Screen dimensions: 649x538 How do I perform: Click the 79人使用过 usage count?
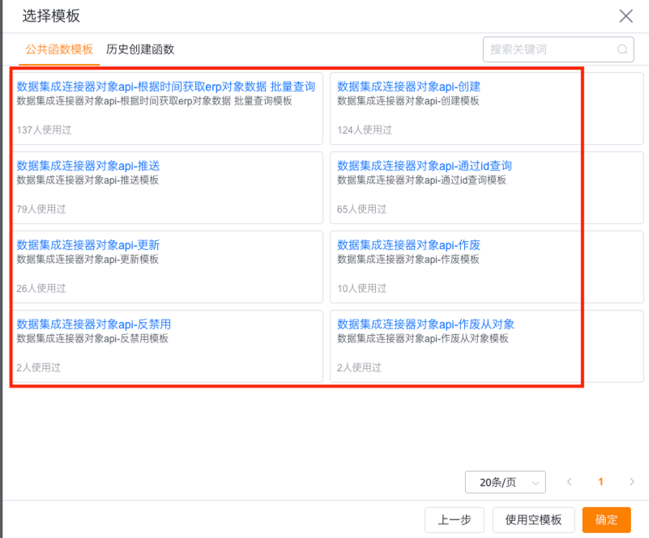[41, 210]
